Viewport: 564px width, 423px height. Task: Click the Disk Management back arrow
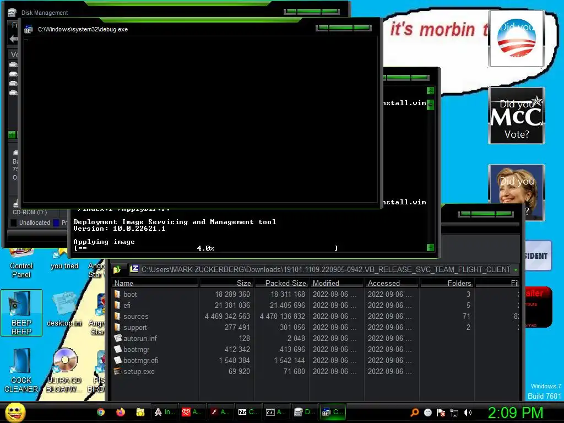[14, 39]
